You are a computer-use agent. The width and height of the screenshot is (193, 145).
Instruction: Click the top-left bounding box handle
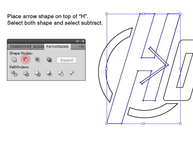click(x=107, y=14)
